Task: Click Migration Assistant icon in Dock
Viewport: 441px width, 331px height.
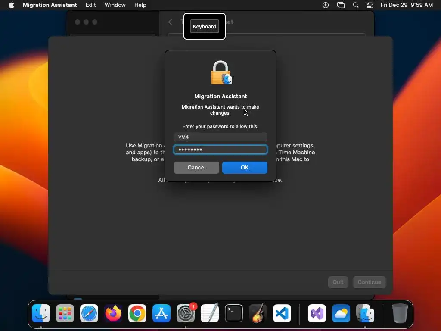Action: click(x=365, y=313)
